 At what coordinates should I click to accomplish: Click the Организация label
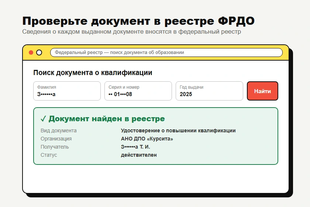56,139
